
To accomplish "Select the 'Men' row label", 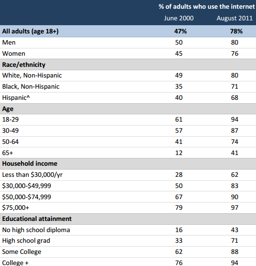I will 9,43.
